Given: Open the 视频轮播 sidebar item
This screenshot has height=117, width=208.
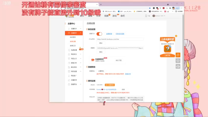Looking at the screenshot, I should (74, 50).
